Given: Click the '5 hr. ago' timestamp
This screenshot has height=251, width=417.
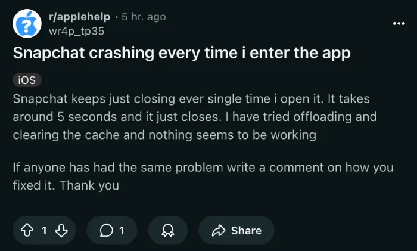Looking at the screenshot, I should [x=144, y=17].
